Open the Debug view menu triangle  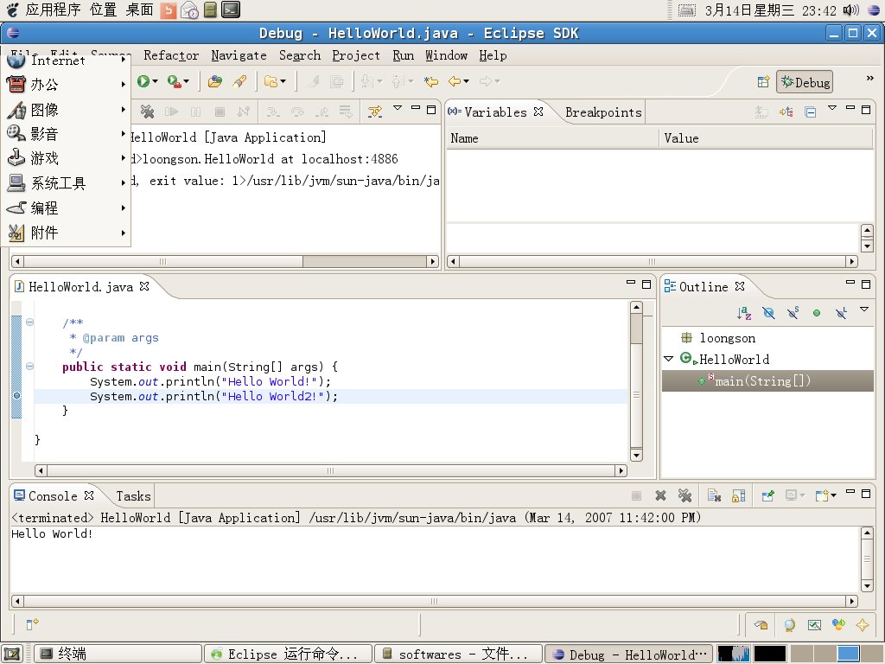coord(398,107)
